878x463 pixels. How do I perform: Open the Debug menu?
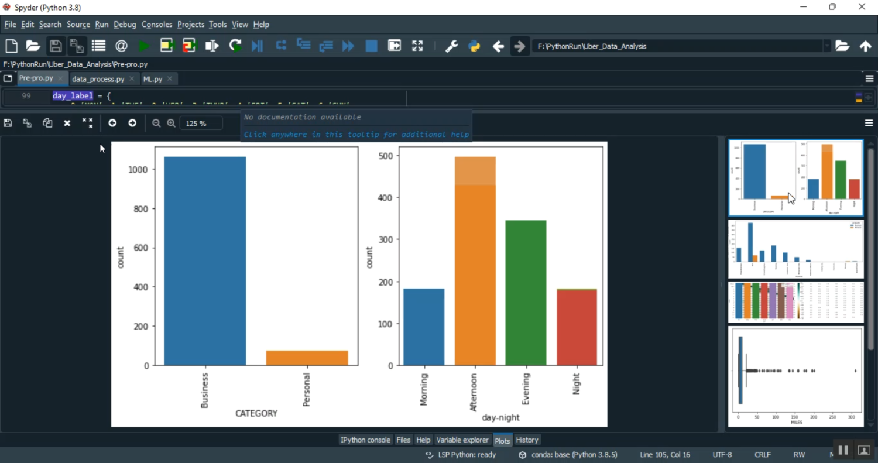[x=125, y=25]
